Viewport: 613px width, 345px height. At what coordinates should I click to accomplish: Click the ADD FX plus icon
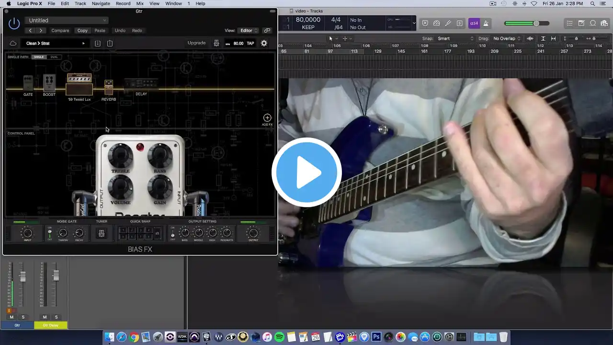click(267, 118)
